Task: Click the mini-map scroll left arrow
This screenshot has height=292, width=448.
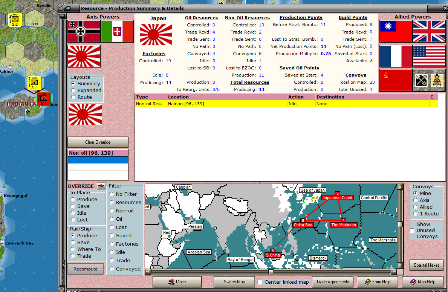Action: (148, 272)
